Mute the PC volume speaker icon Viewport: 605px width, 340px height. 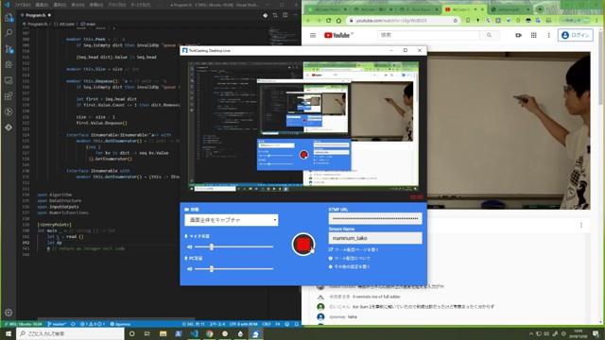click(189, 268)
